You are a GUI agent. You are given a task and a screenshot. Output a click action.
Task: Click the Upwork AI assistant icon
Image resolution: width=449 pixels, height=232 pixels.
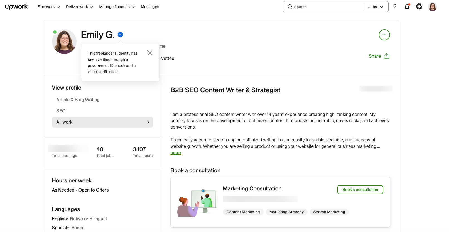pos(419,6)
